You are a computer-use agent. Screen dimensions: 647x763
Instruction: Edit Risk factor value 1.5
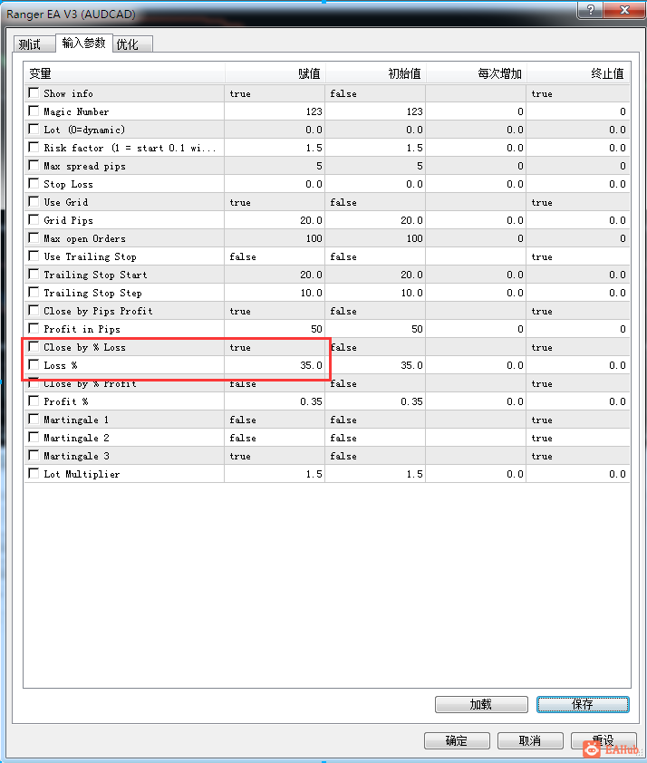pyautogui.click(x=275, y=148)
